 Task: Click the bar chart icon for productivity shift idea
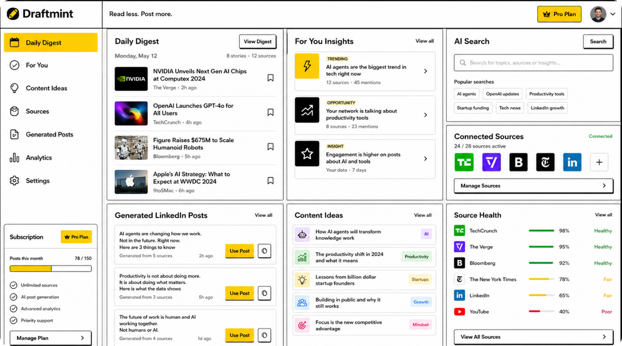(x=303, y=257)
